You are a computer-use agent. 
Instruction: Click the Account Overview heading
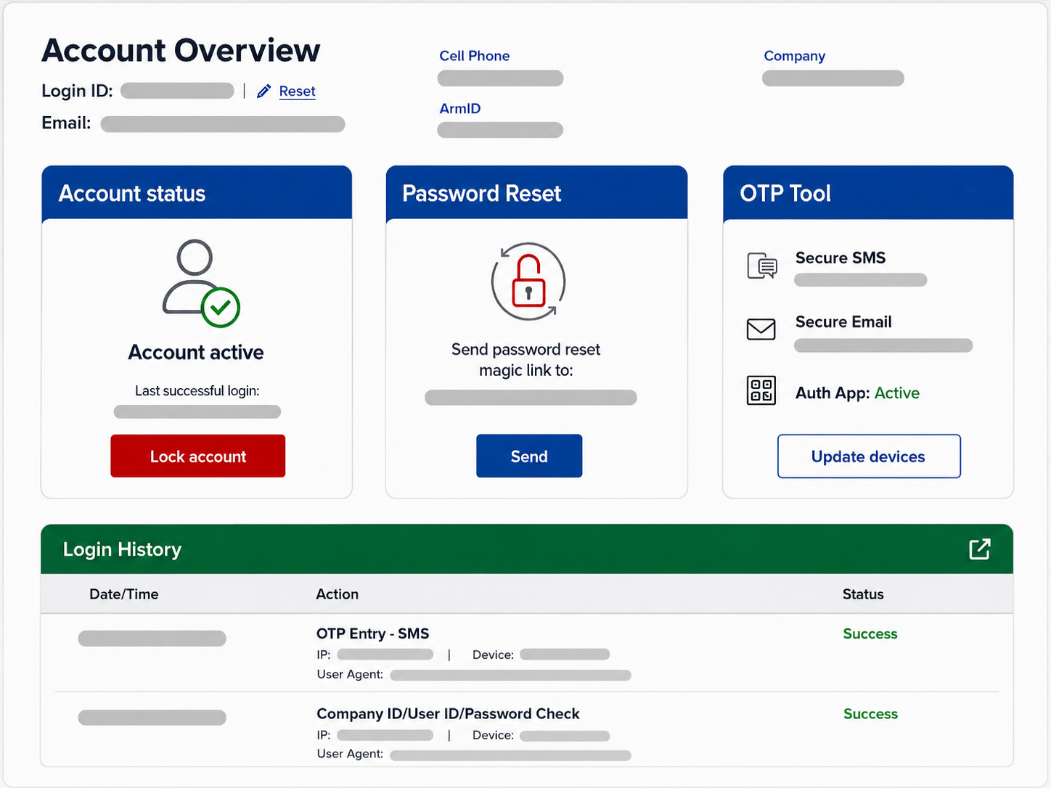(x=181, y=51)
